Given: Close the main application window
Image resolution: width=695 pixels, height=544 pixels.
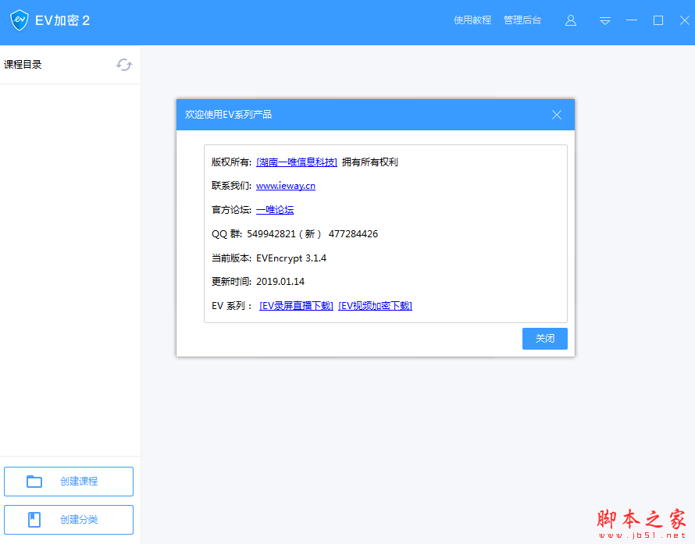Looking at the screenshot, I should [684, 20].
